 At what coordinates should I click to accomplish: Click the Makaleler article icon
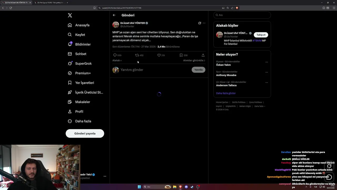(x=70, y=102)
